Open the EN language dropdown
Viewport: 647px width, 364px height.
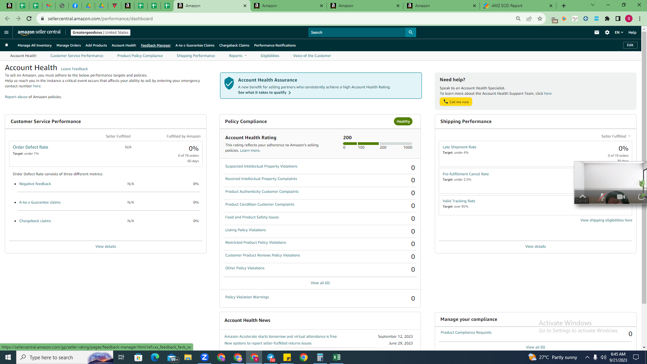[x=619, y=32]
